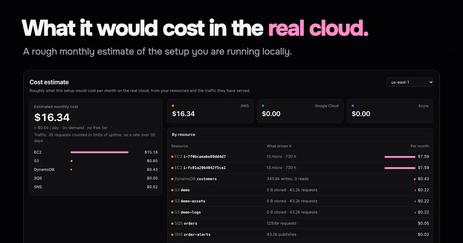
Task: Click the $16.34 estimated monthly cost value
Action: coord(52,117)
